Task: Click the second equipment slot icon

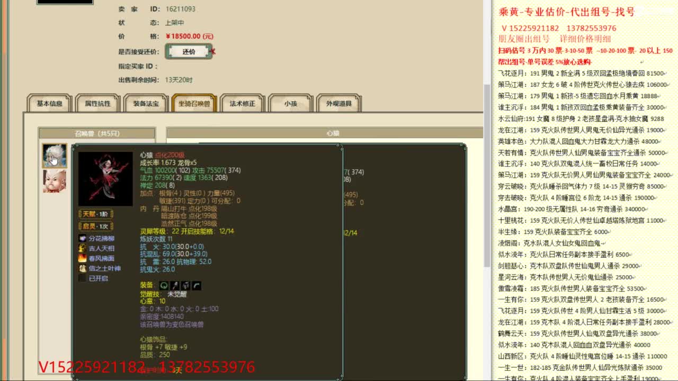Action: (175, 286)
